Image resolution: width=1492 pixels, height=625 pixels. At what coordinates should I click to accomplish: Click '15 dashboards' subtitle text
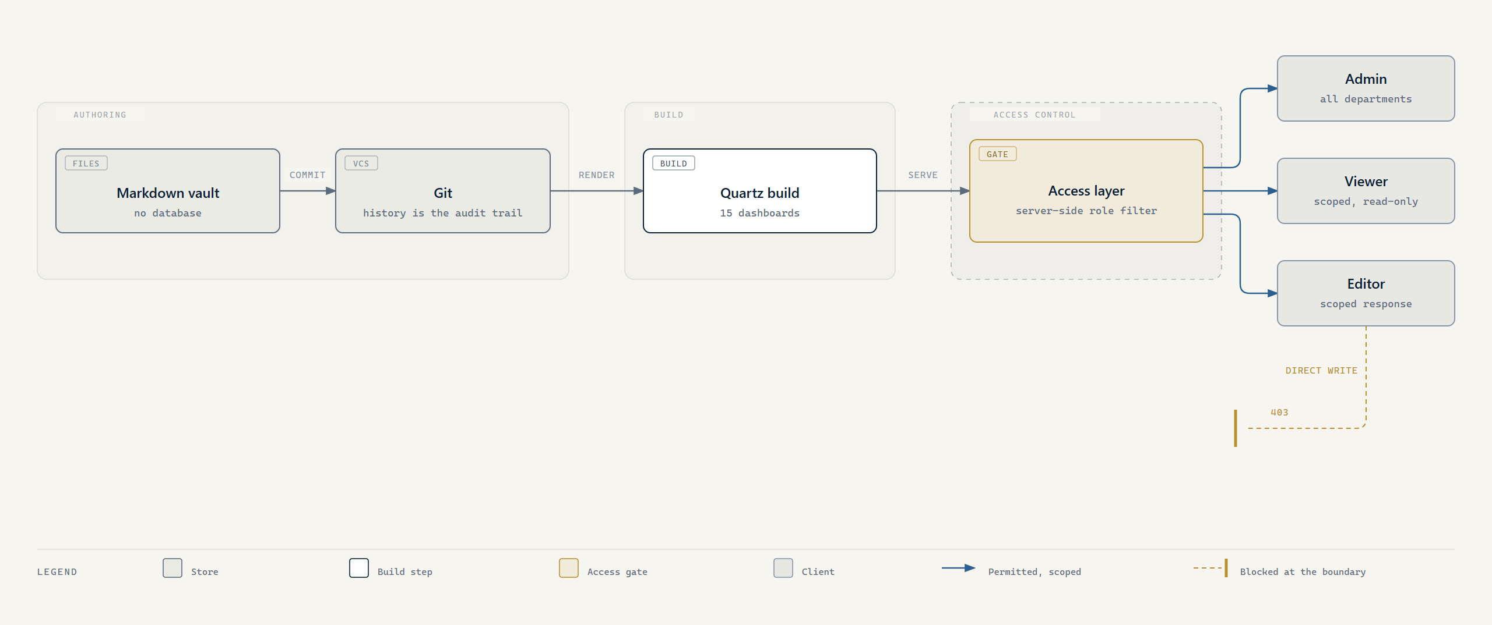[760, 214]
